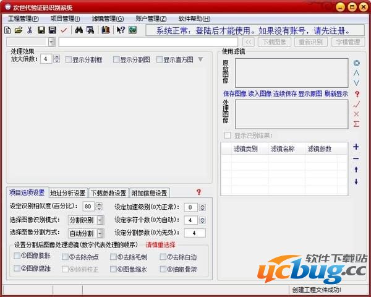371x297 pixels.
Task: Check ②图像腐蚀 filter option
Action: pyautogui.click(x=17, y=269)
